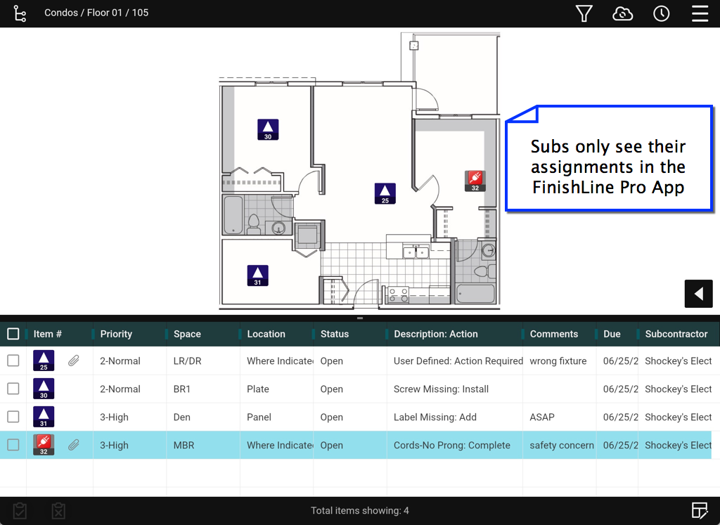This screenshot has width=720, height=525.
Task: Click the clipboard checkmark icon in footer
Action: tap(20, 511)
